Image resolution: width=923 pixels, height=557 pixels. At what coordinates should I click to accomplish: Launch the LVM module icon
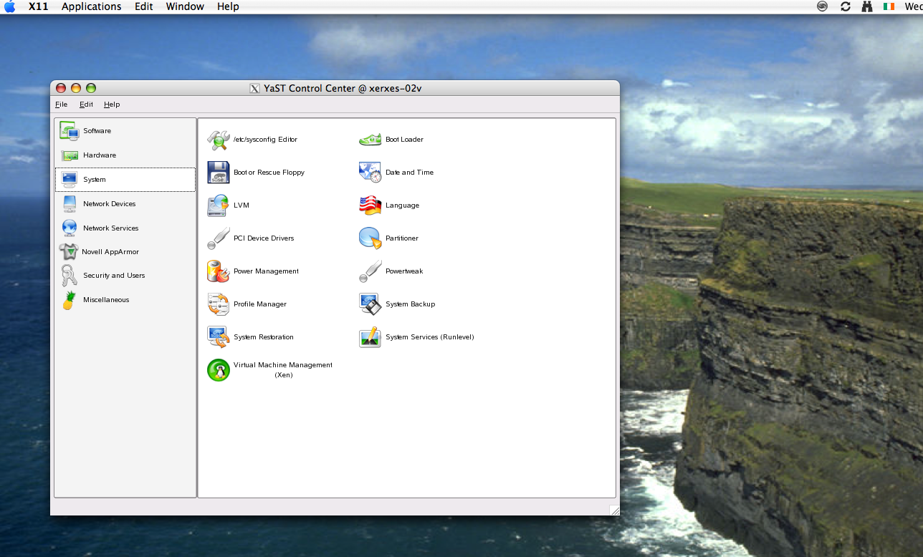click(219, 205)
